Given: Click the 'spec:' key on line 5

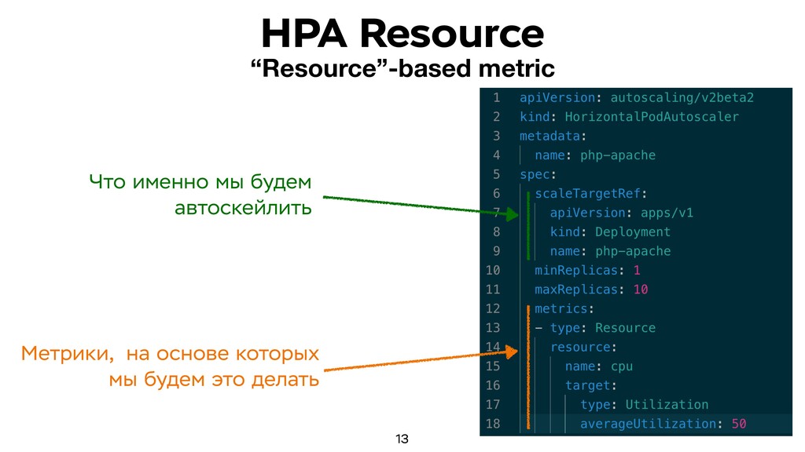Looking at the screenshot, I should [x=538, y=175].
